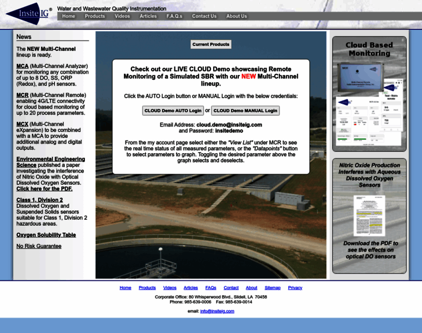The width and height of the screenshot is (422, 333).
Task: Click 'Nitric Oxide Production Interferes' banner title
Action: point(369,175)
